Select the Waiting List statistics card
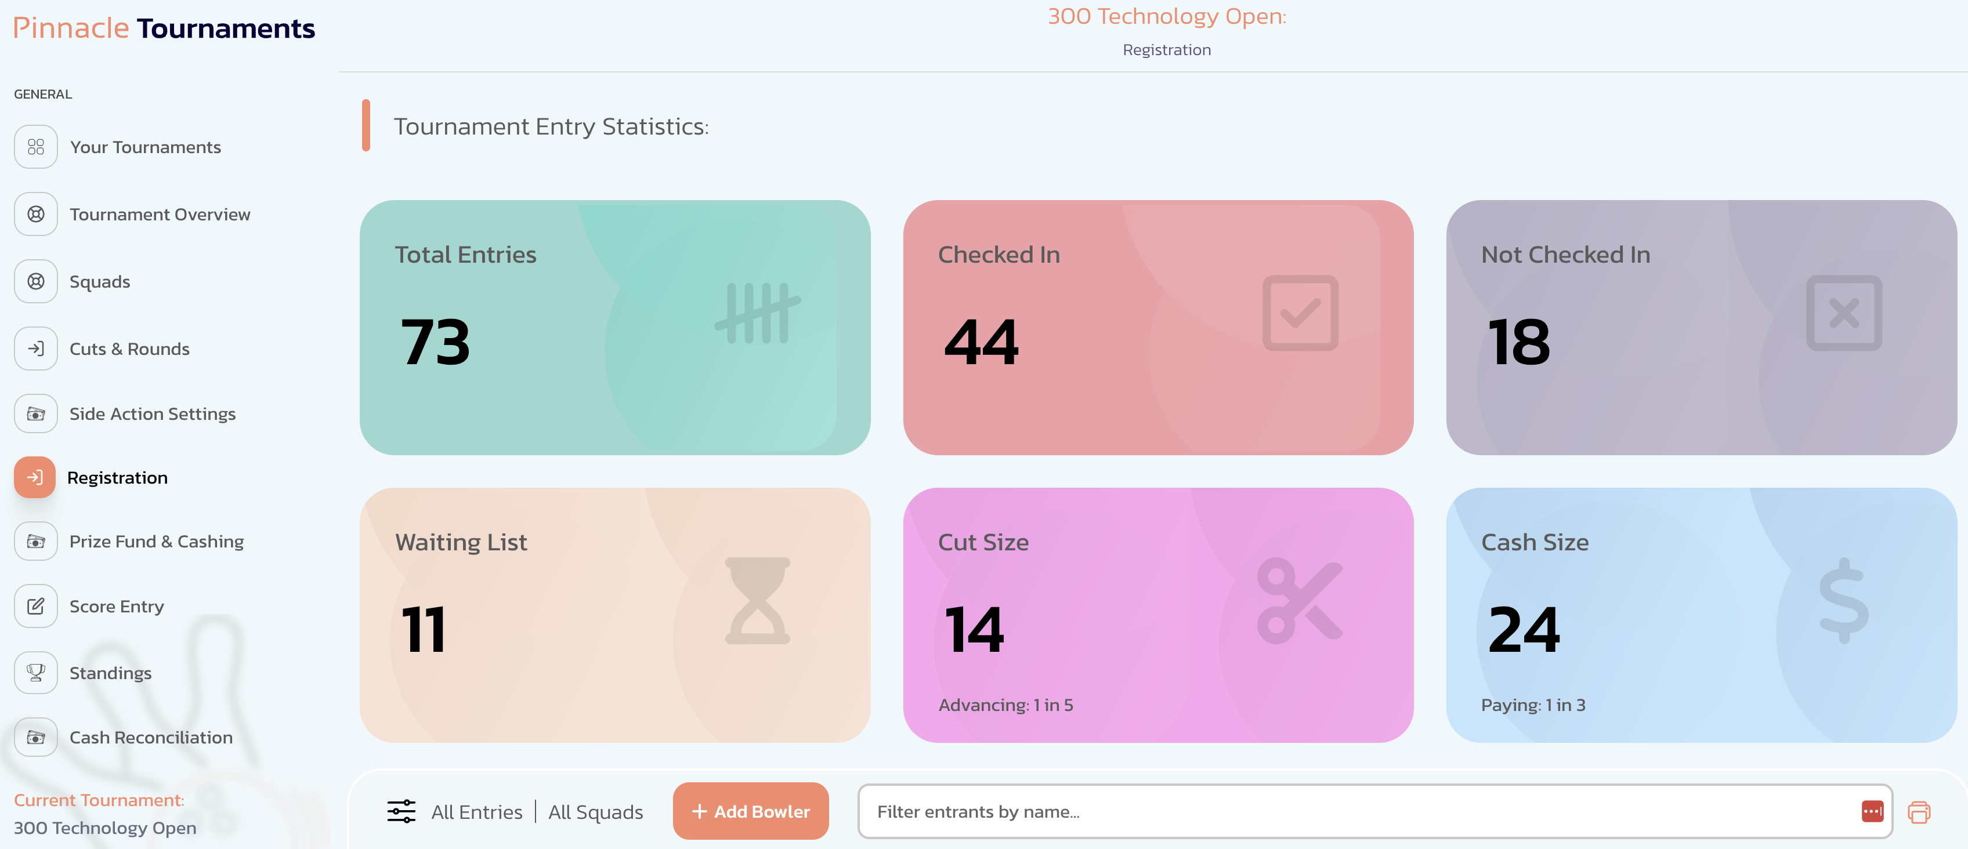Viewport: 1968px width, 849px height. point(614,615)
